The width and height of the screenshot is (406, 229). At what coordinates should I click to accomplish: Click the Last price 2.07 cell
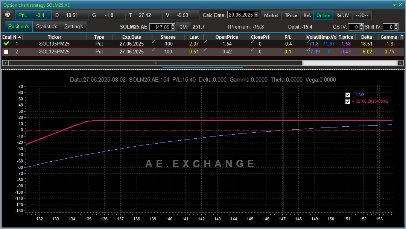[194, 44]
